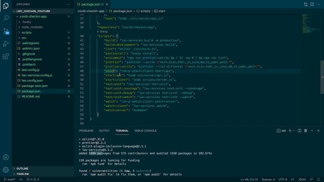
Task: Open the launch profile dropdown beside plus
Action: pyautogui.click(x=294, y=130)
